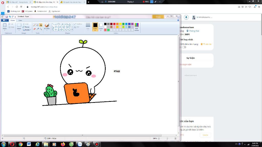Click the Paint zoom slider handle
The height and width of the screenshot is (147, 262).
click(x=167, y=138)
